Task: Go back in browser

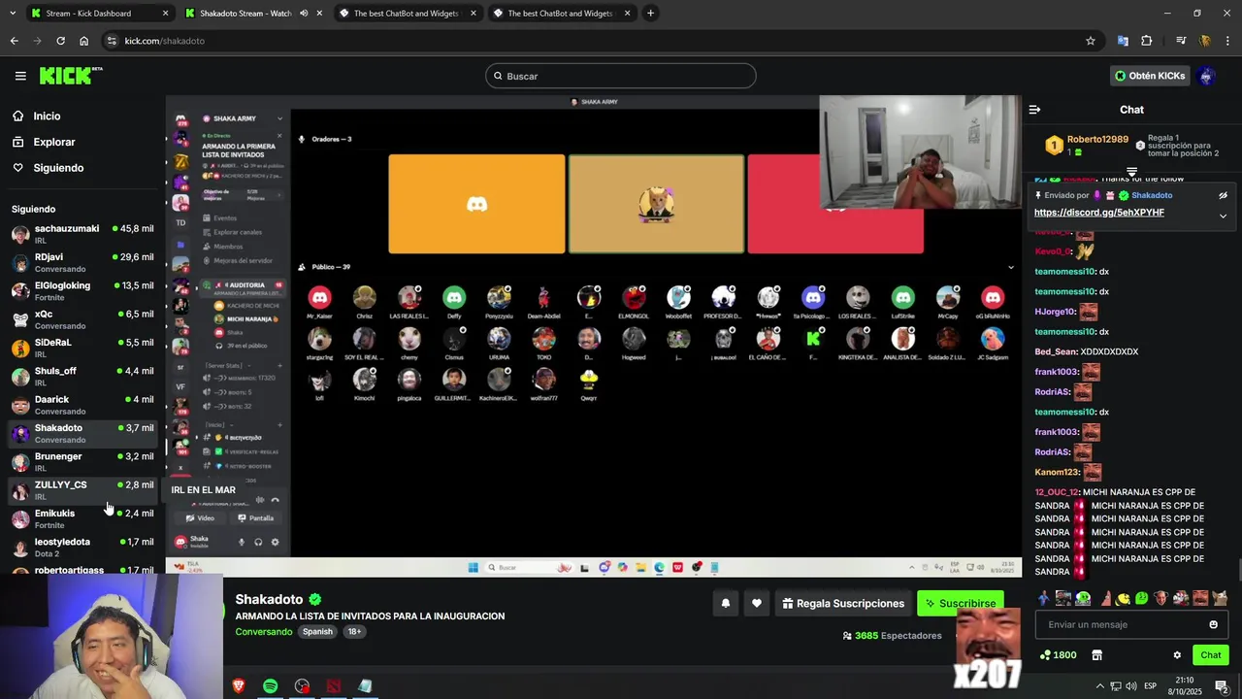Action: click(14, 41)
